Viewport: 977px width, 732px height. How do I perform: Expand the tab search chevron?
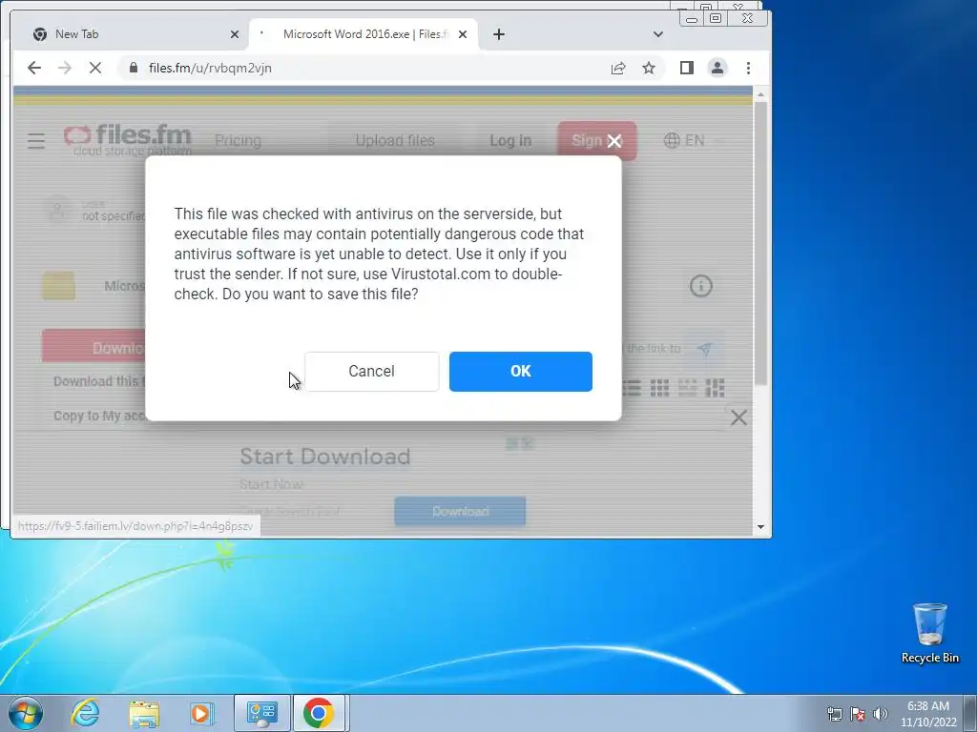click(x=658, y=34)
